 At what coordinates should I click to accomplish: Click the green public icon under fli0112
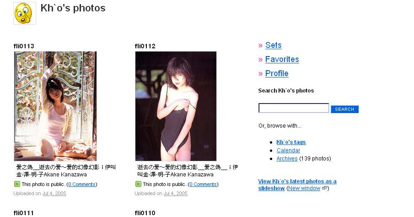(x=138, y=184)
